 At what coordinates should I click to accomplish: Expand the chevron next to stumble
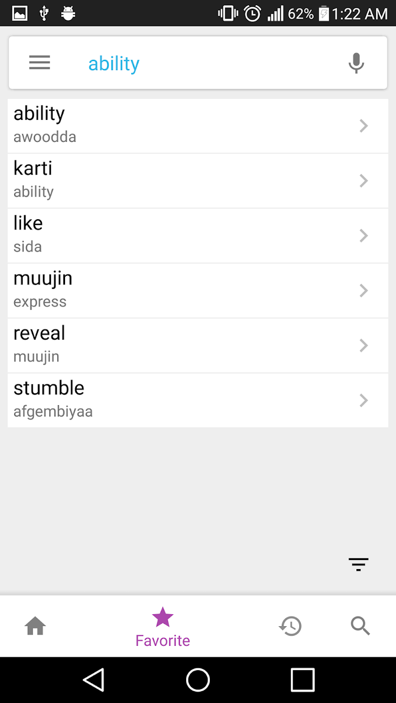point(364,401)
